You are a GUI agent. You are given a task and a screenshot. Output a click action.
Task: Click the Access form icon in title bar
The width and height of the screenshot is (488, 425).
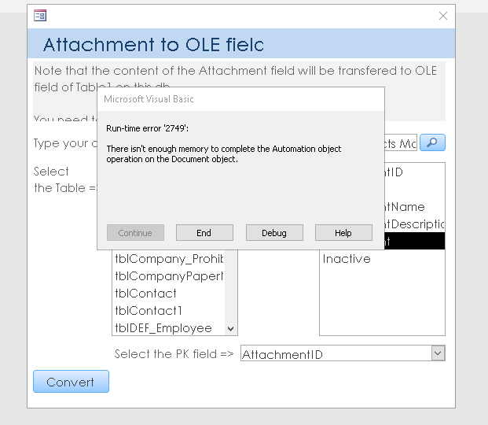click(x=40, y=15)
